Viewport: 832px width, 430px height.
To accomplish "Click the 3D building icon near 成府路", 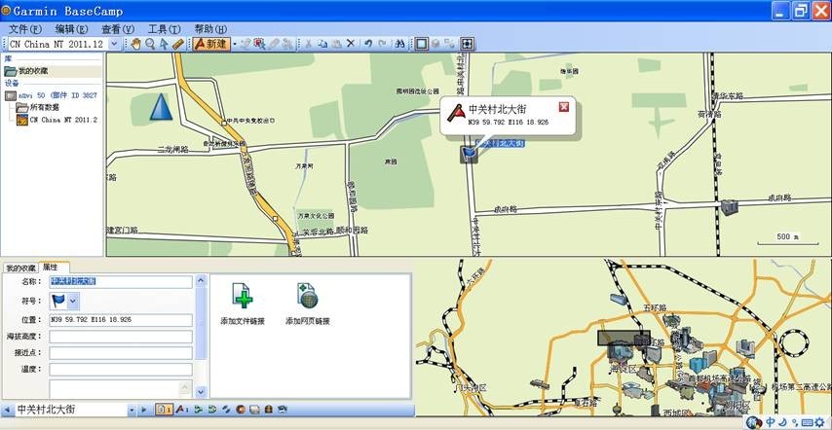I will point(729,206).
